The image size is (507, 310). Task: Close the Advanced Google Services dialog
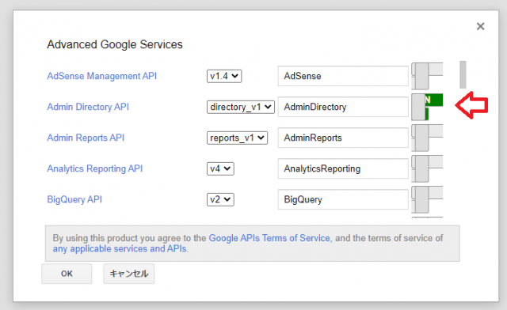click(x=481, y=26)
